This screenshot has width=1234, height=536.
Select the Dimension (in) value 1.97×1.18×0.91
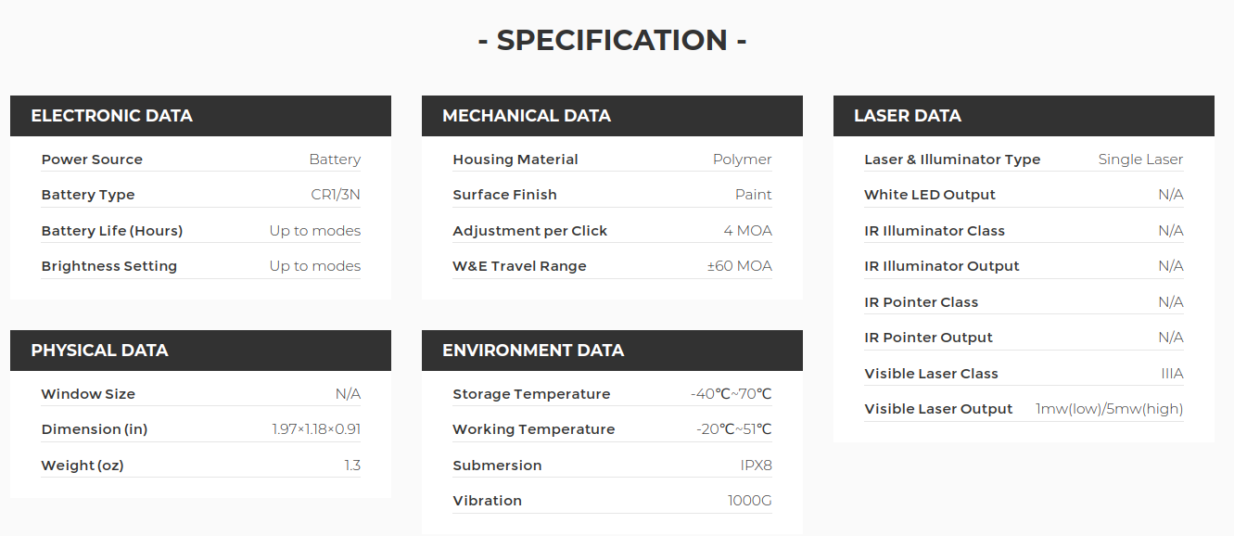316,429
